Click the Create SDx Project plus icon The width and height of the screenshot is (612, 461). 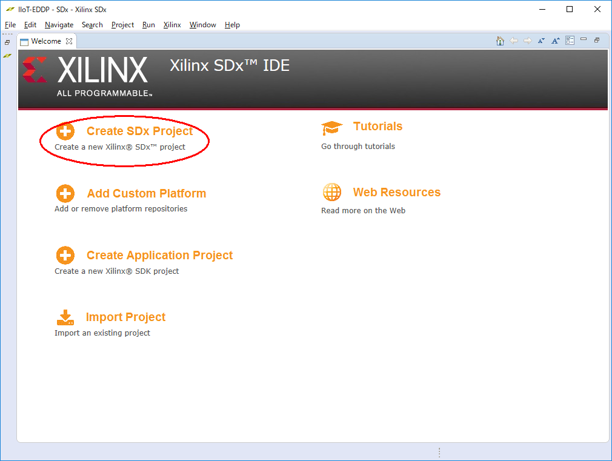pos(65,131)
